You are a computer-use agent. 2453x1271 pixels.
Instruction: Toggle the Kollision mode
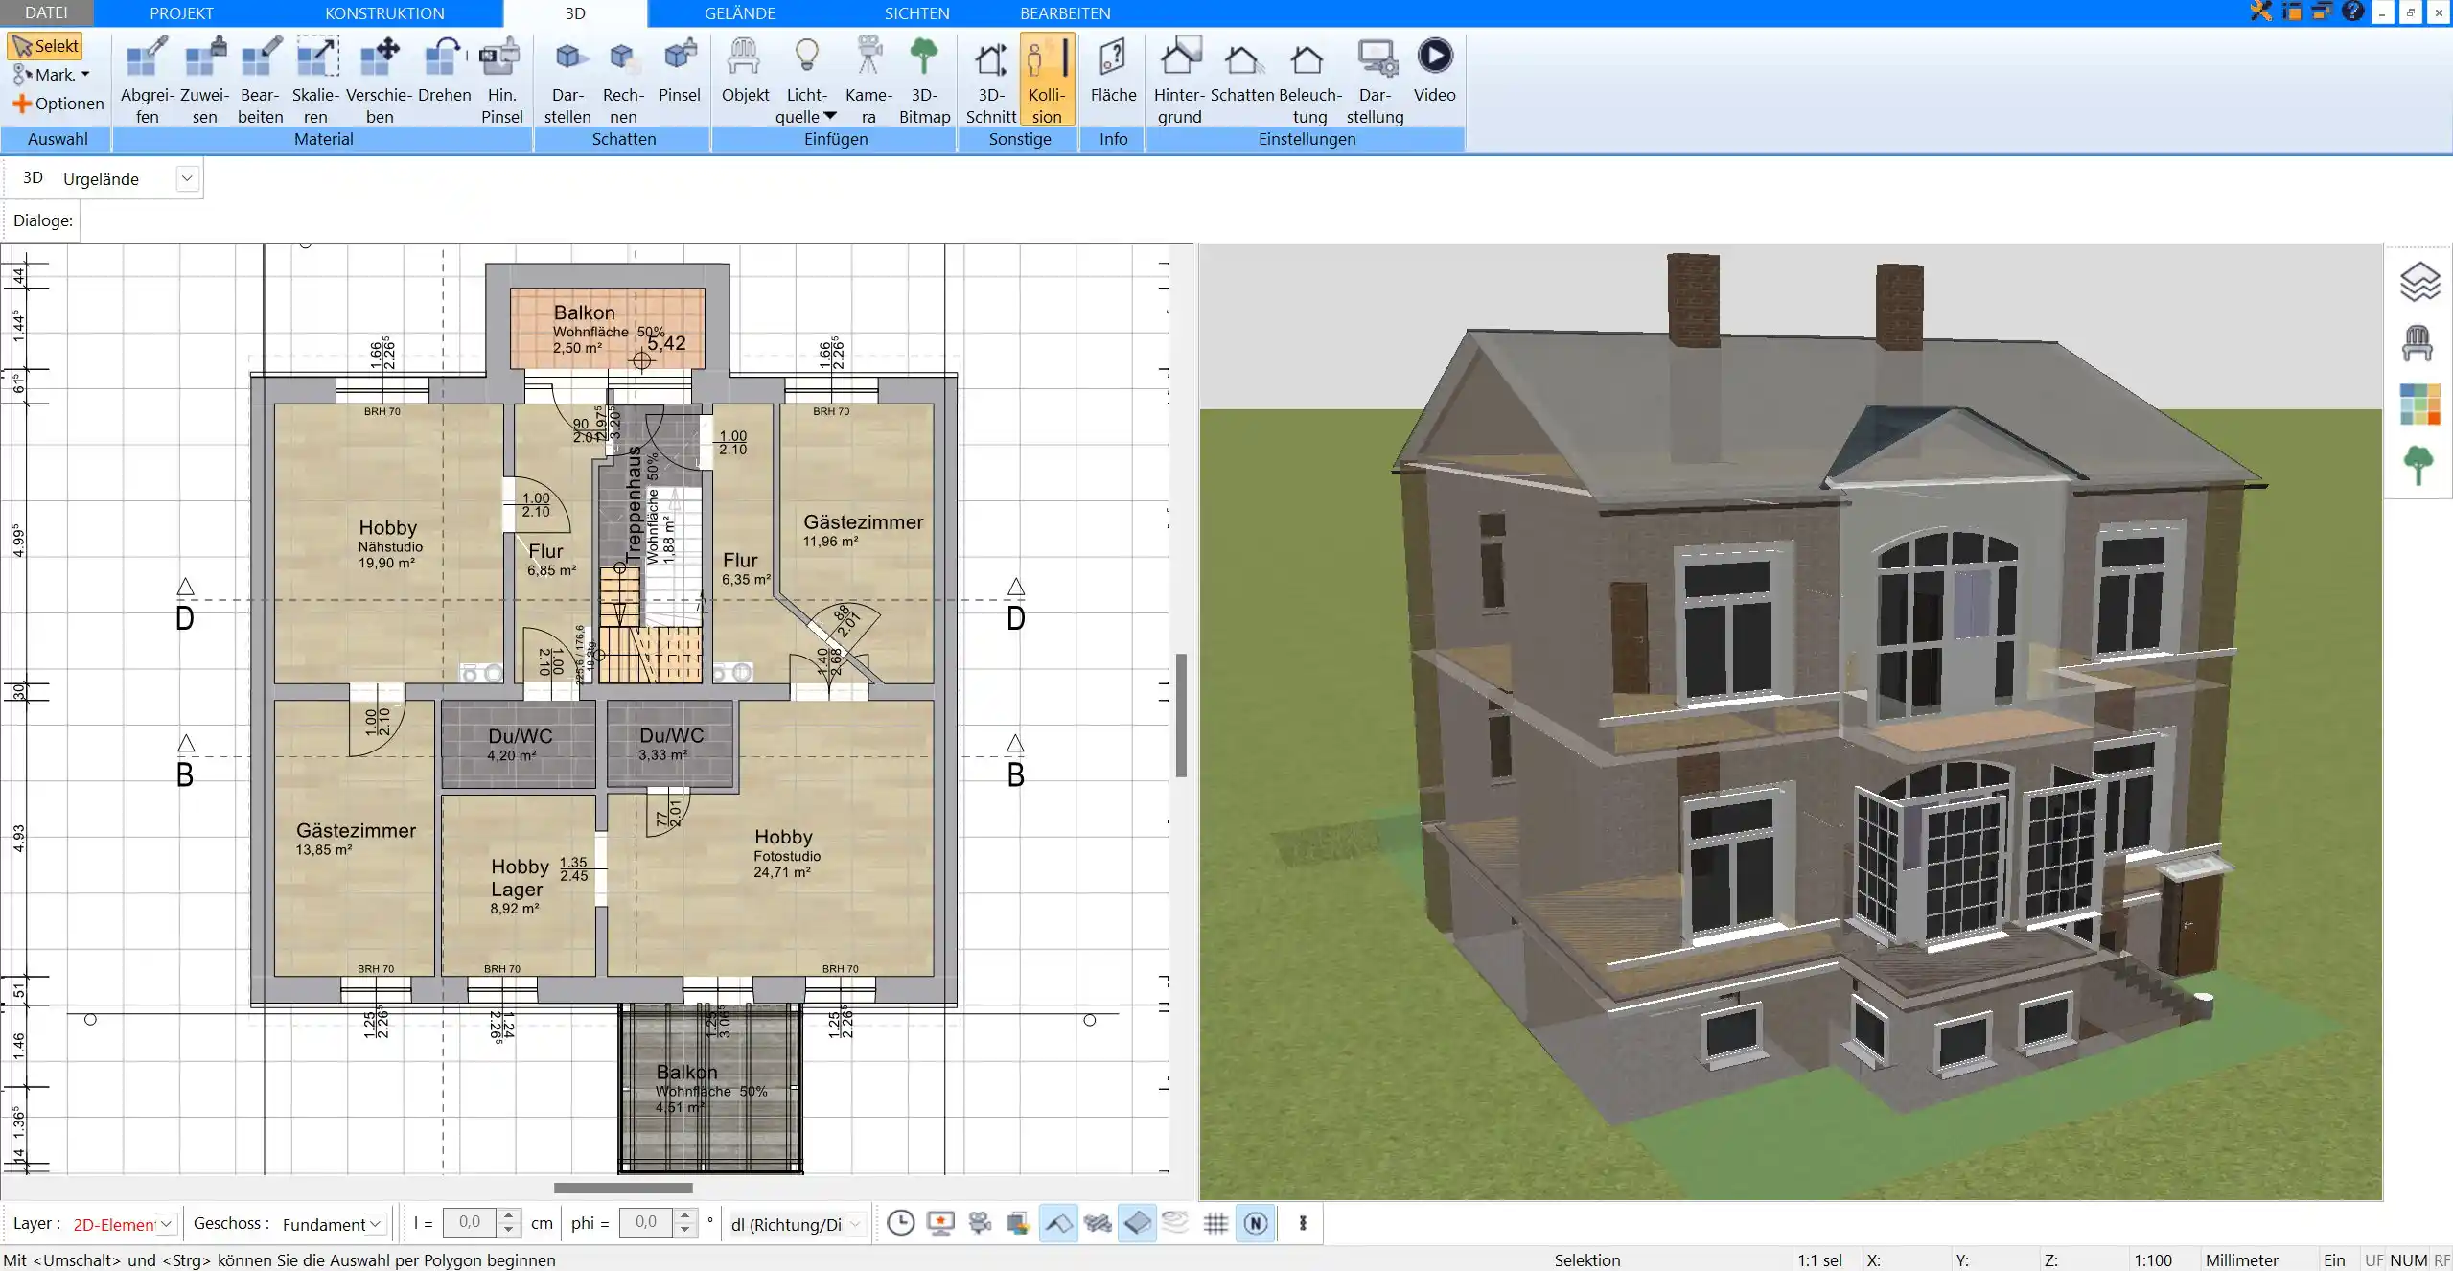1047,80
